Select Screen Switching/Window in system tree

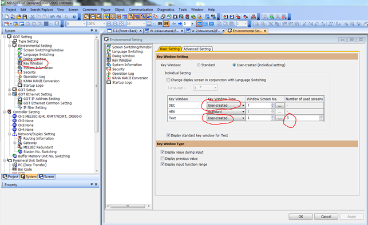[43, 50]
